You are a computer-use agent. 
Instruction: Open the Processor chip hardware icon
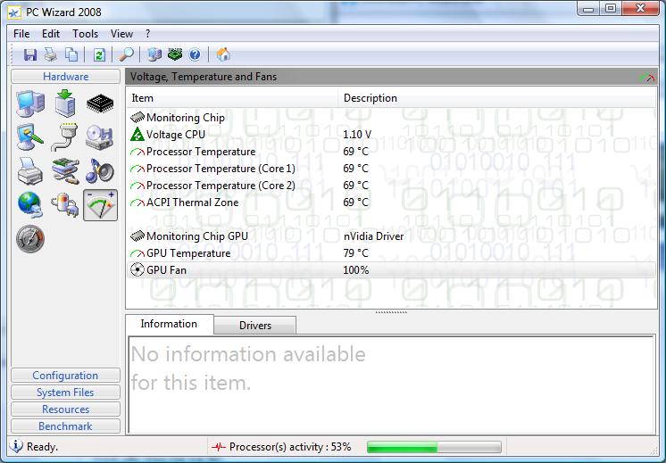pyautogui.click(x=100, y=104)
